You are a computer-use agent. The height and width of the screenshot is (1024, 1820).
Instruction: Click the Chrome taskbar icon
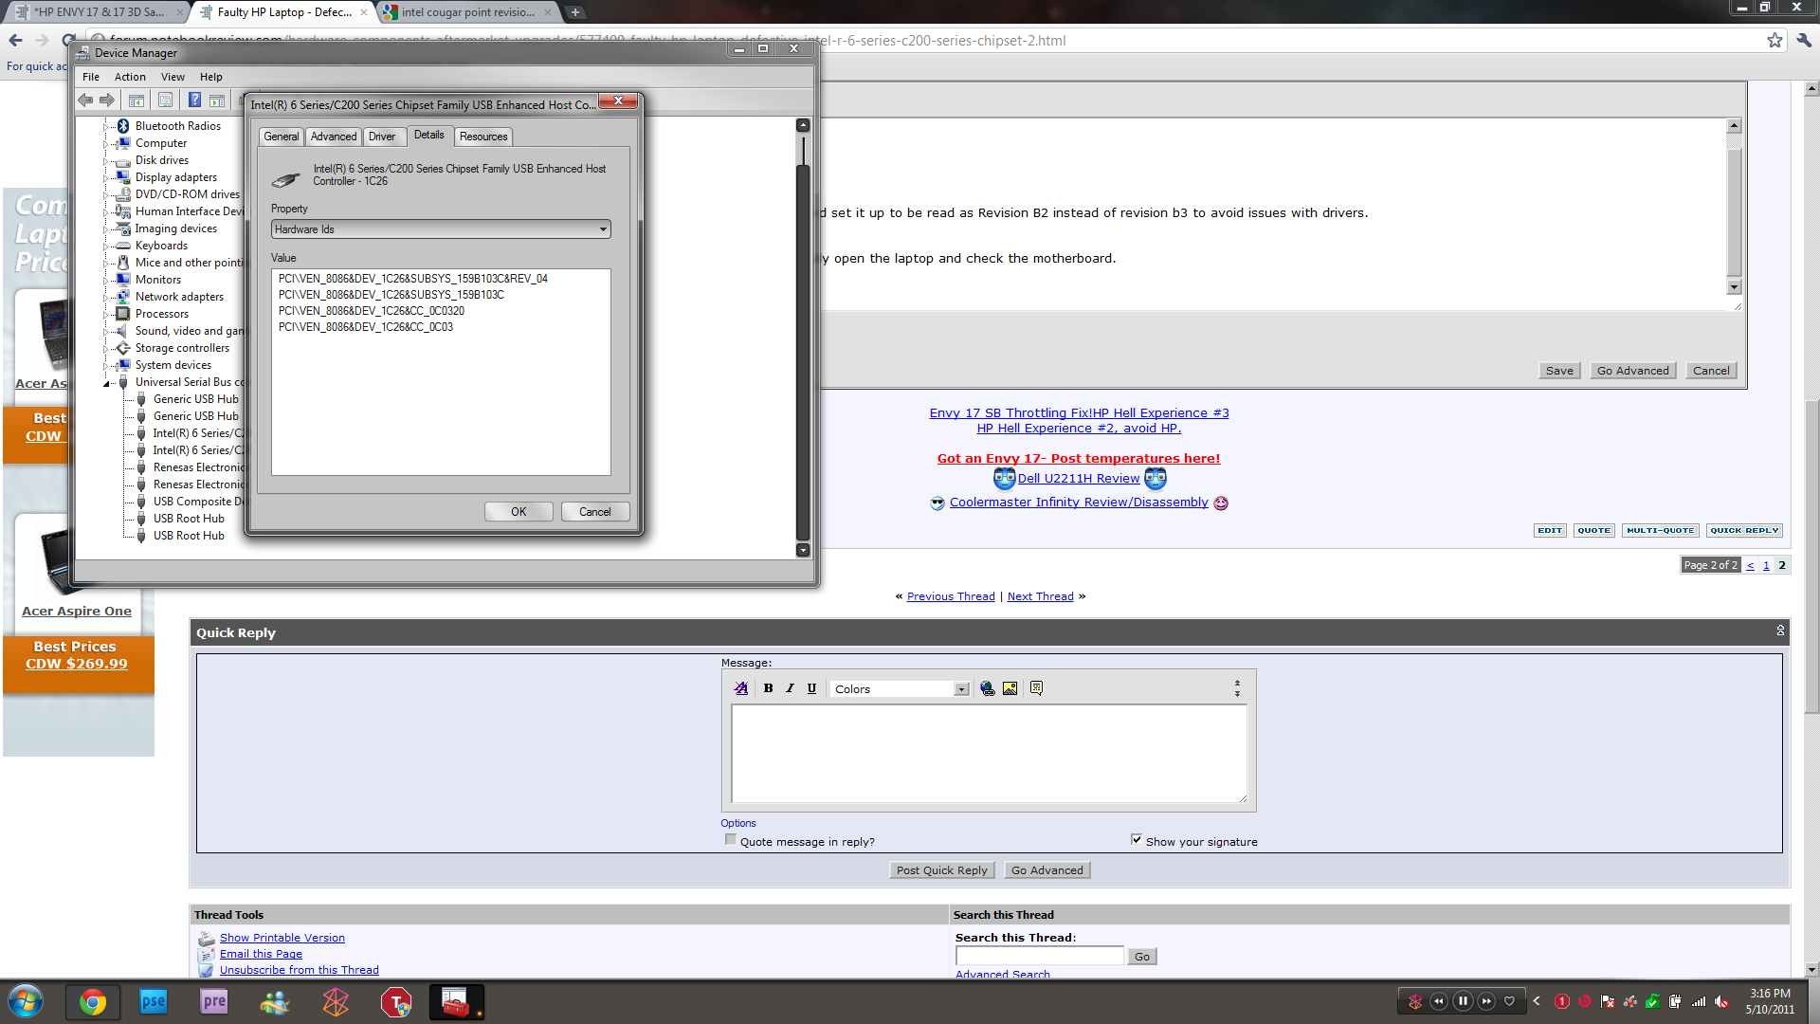tap(93, 1002)
